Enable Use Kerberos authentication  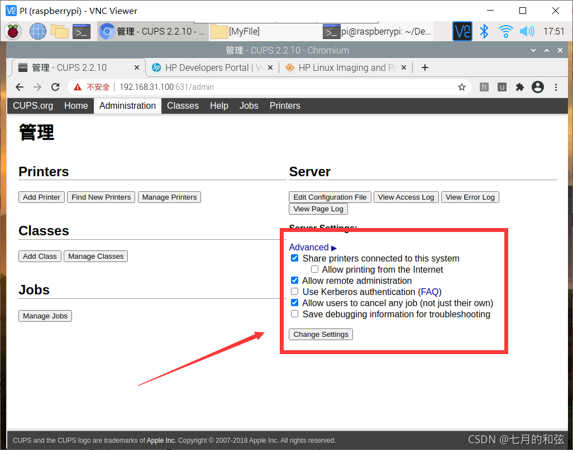(x=294, y=292)
